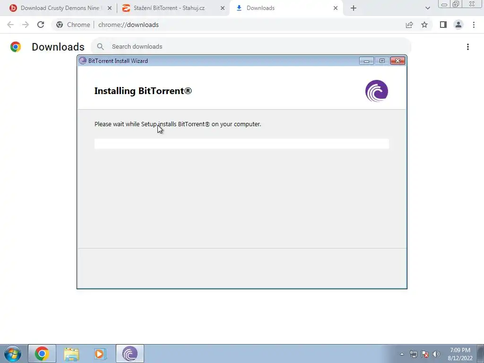This screenshot has width=484, height=363.
Task: Go back in Chrome history
Action: (10, 25)
